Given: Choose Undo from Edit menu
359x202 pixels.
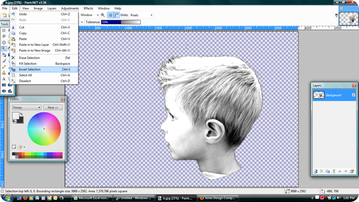Looking at the screenshot, I should [44, 14].
